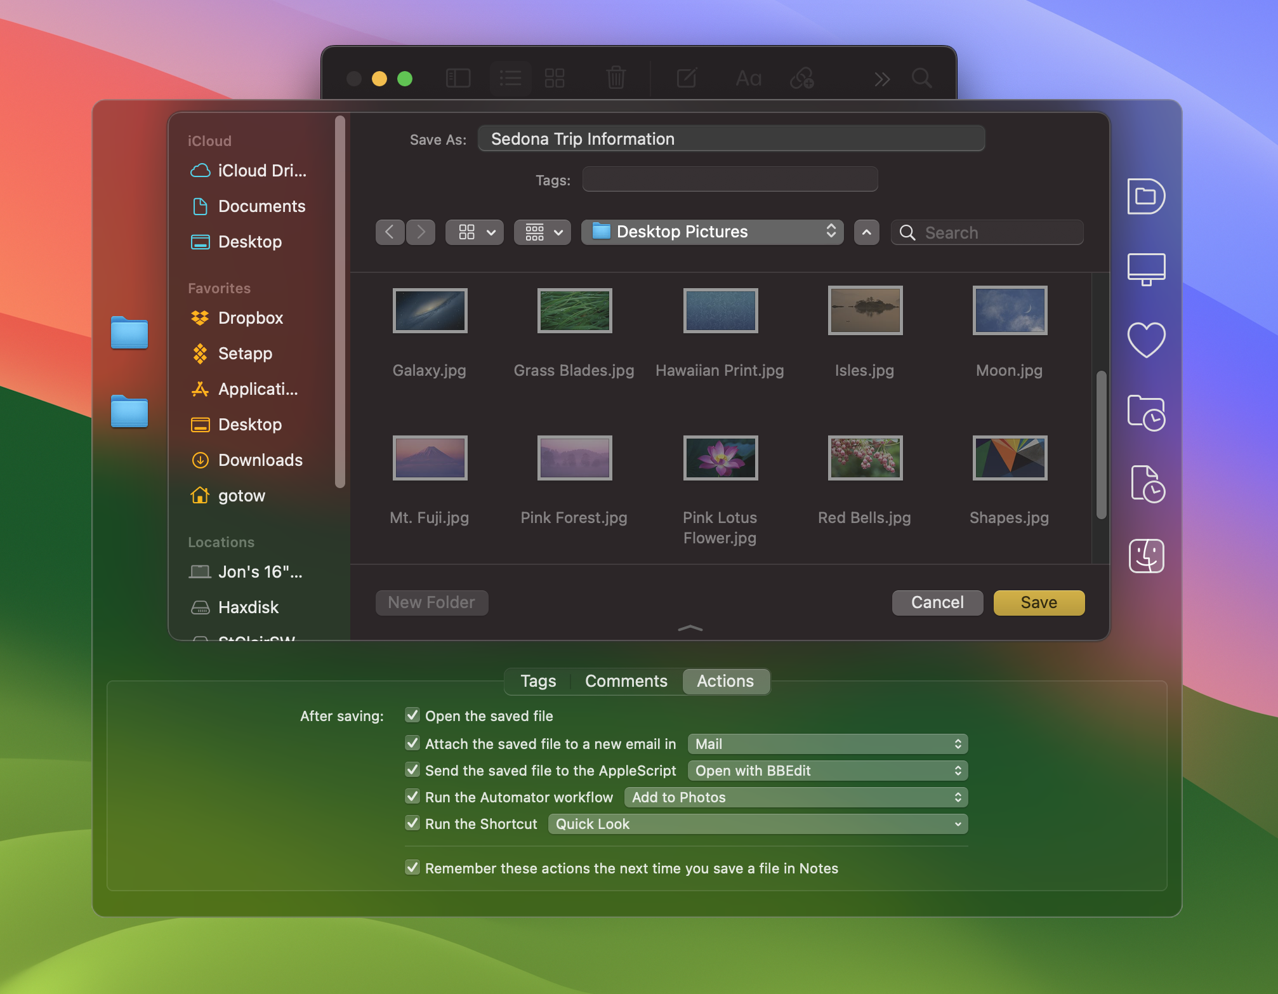Uncheck Open the saved file
Viewport: 1278px width, 994px height.
pyautogui.click(x=412, y=715)
